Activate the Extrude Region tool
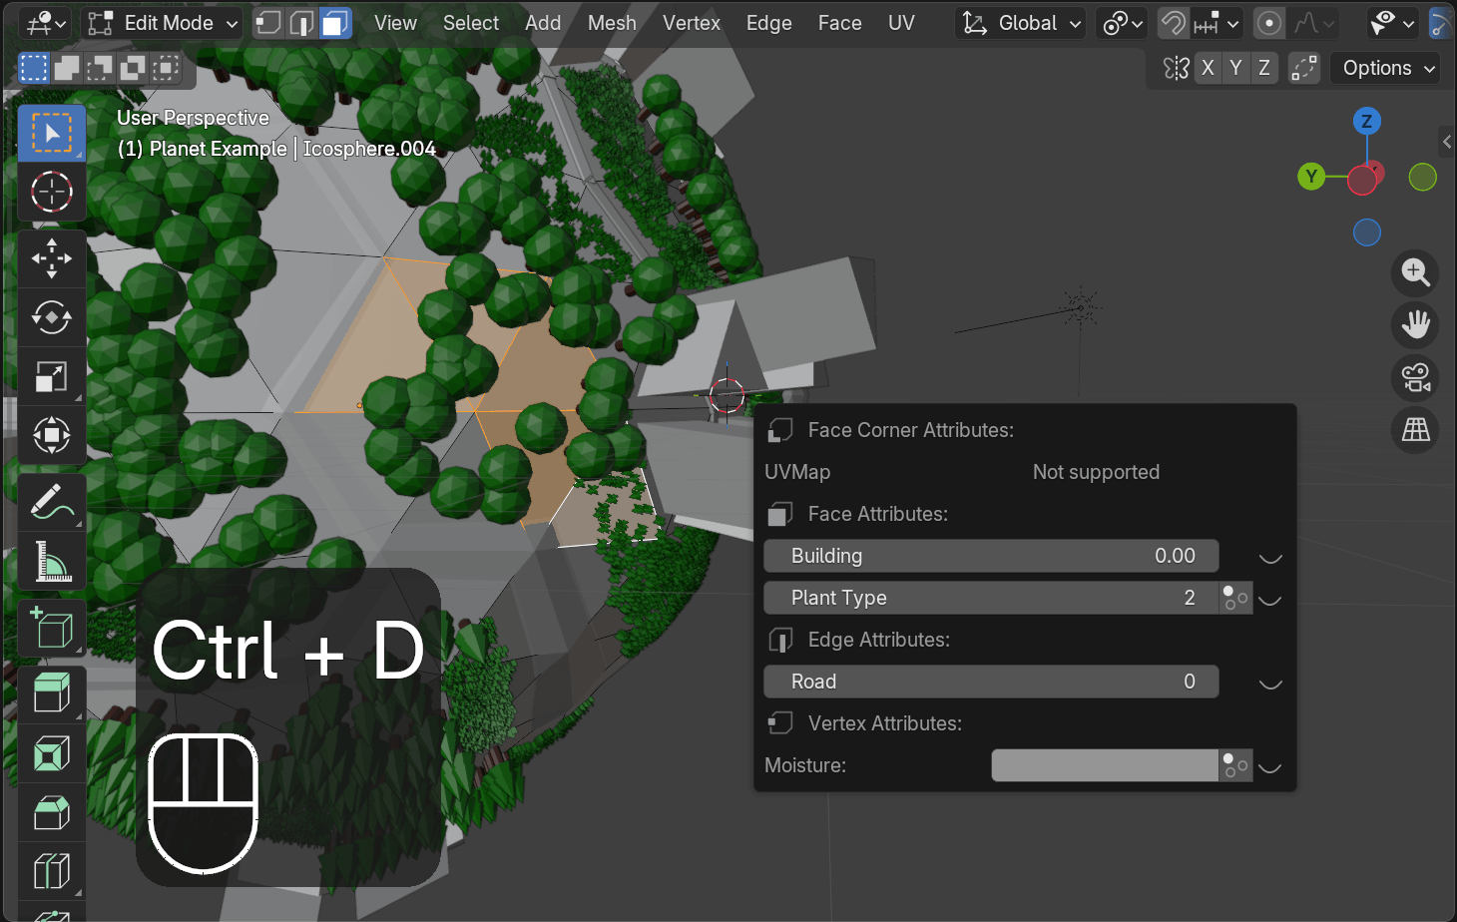Screen dimensions: 1457x922 coord(52,693)
